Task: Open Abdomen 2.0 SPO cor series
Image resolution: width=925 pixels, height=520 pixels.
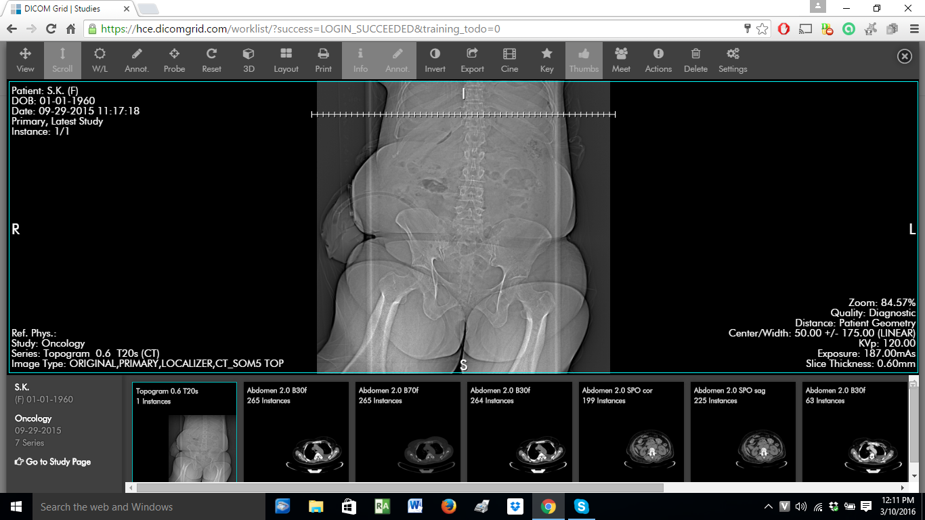Action: point(631,432)
